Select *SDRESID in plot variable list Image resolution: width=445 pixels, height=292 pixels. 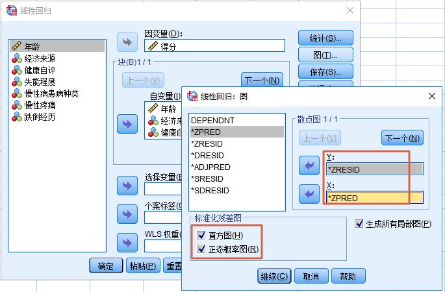[x=236, y=190]
